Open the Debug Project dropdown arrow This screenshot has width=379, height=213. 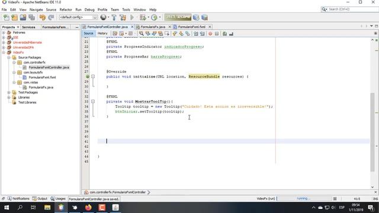148,17
